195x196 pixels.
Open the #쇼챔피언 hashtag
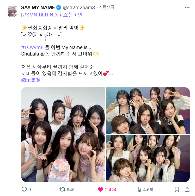(x=71, y=15)
